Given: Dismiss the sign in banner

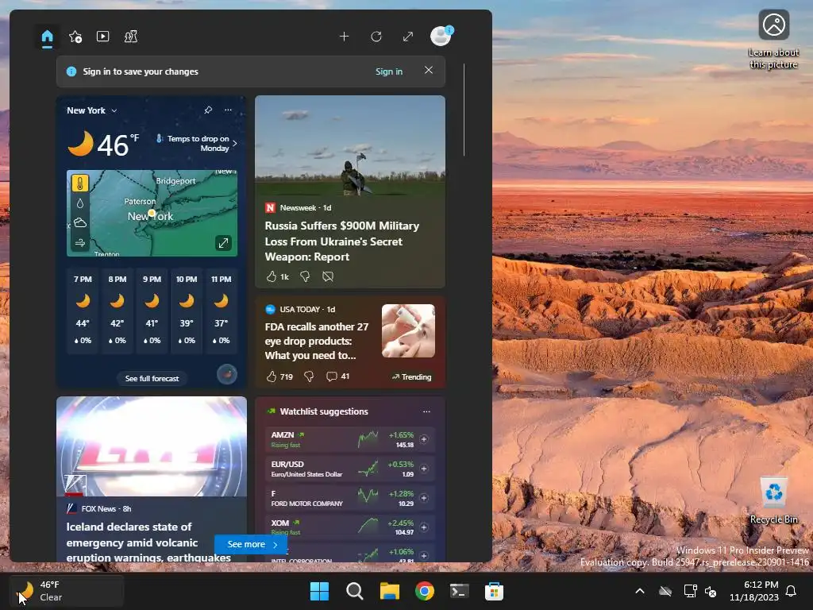Looking at the screenshot, I should (x=428, y=70).
